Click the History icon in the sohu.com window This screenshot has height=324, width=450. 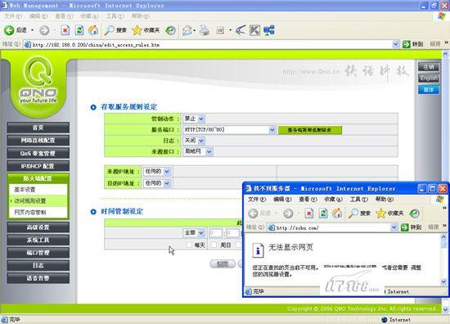(x=414, y=214)
